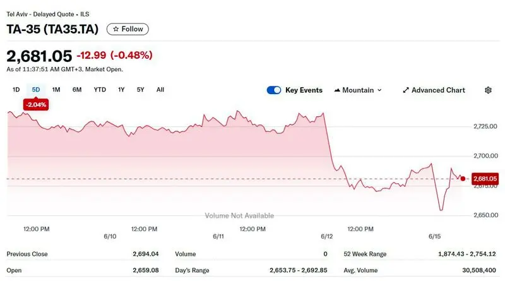Select the 1D time range tab
505x281 pixels.
16,90
